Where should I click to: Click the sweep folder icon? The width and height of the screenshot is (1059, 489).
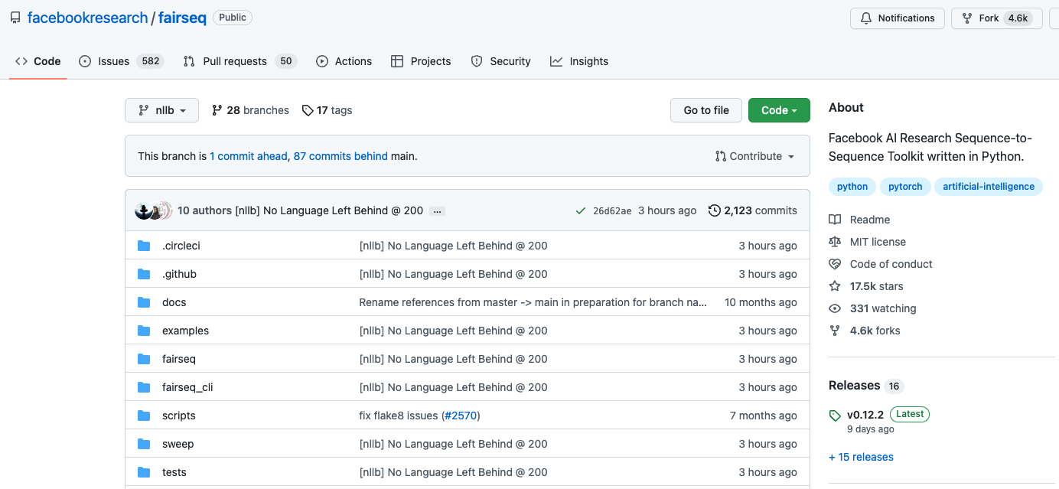(144, 444)
